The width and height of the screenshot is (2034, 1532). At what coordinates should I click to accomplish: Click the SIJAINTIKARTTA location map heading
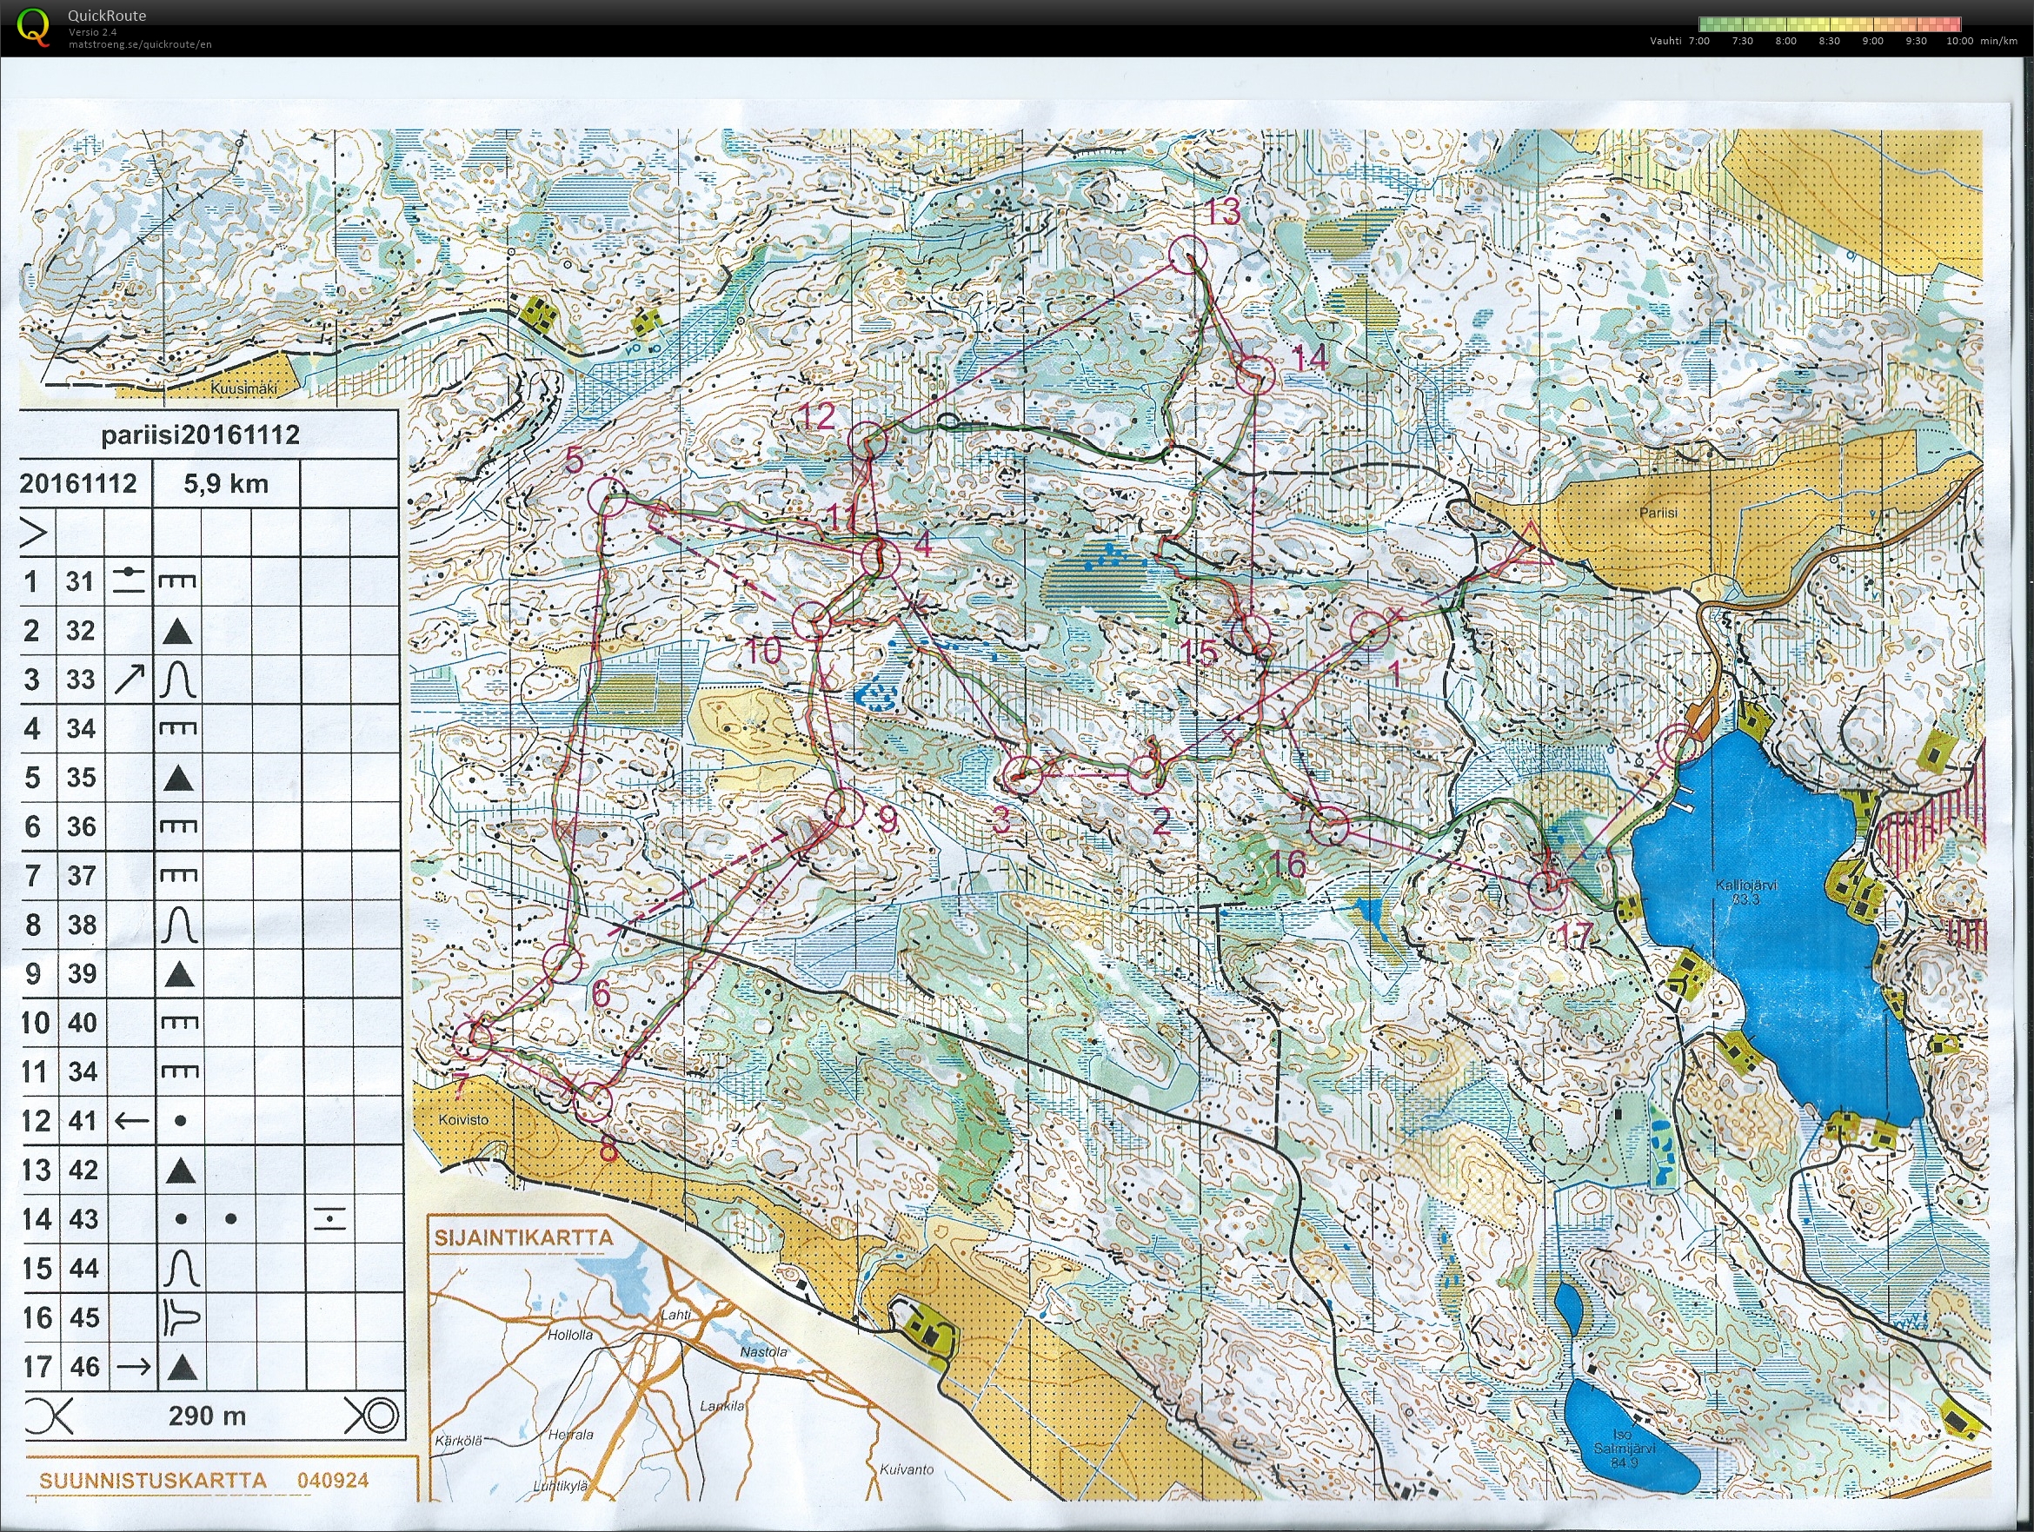(523, 1237)
